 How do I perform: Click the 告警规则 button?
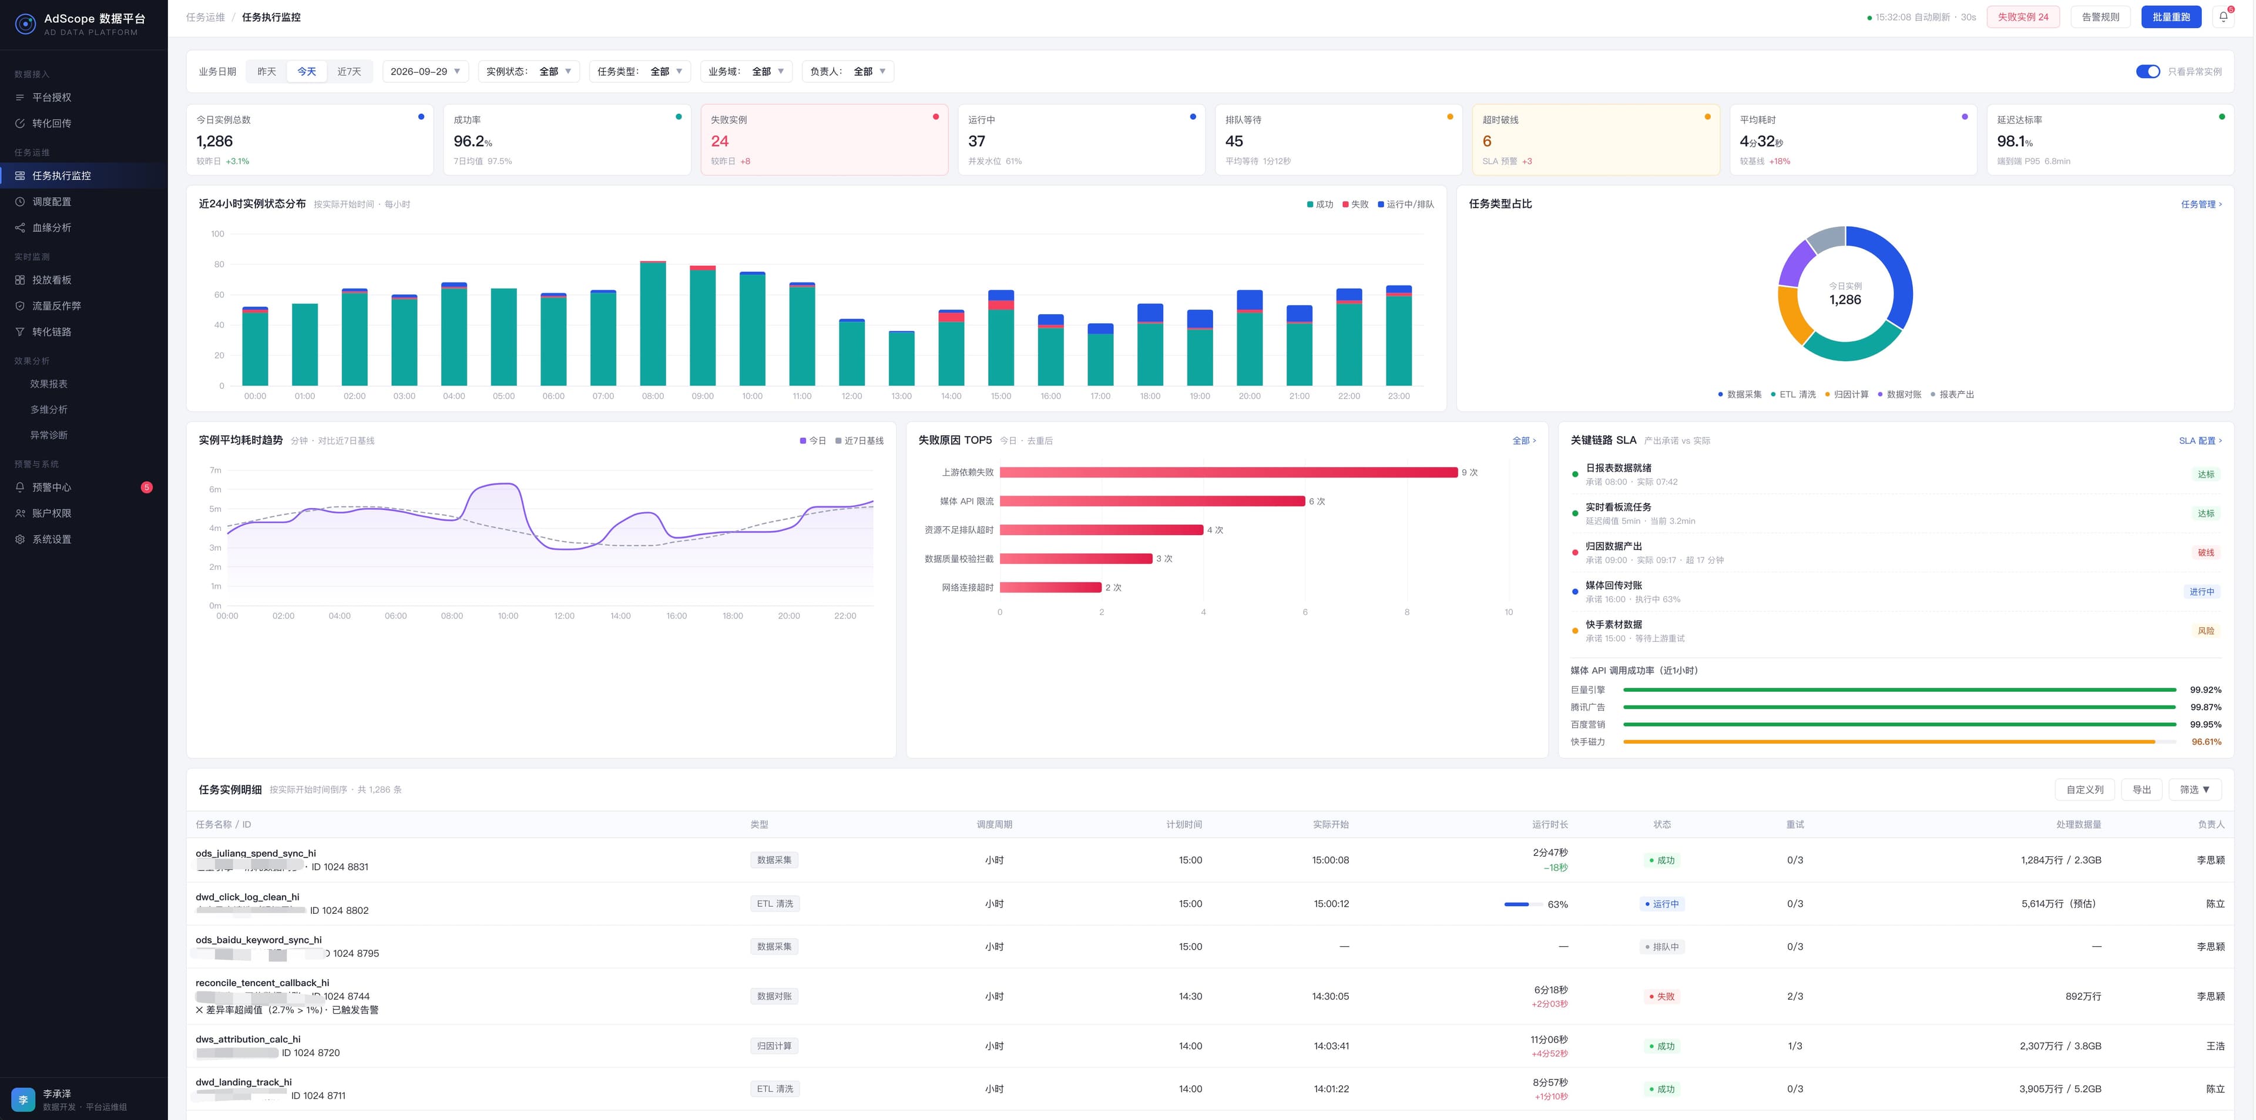coord(2100,16)
